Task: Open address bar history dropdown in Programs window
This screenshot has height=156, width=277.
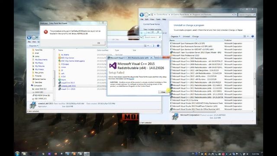Action: [x=233, y=15]
